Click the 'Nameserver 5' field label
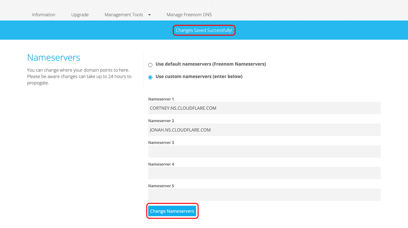This screenshot has width=408, height=228. (161, 186)
